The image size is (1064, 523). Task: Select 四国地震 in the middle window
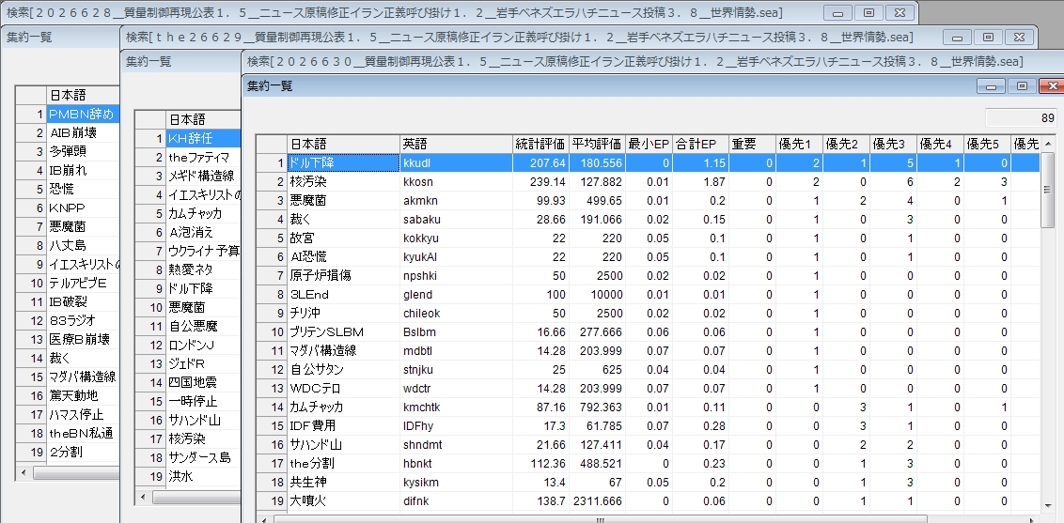coord(204,382)
